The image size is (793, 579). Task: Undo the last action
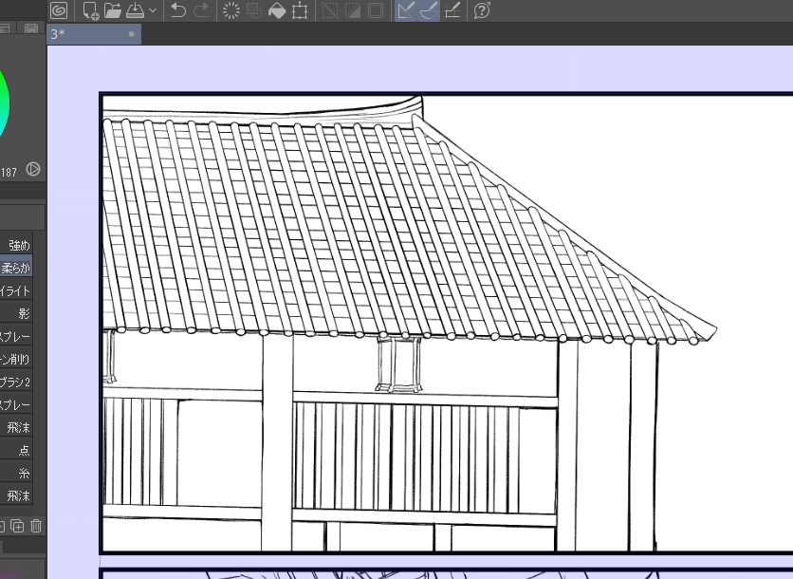click(178, 10)
